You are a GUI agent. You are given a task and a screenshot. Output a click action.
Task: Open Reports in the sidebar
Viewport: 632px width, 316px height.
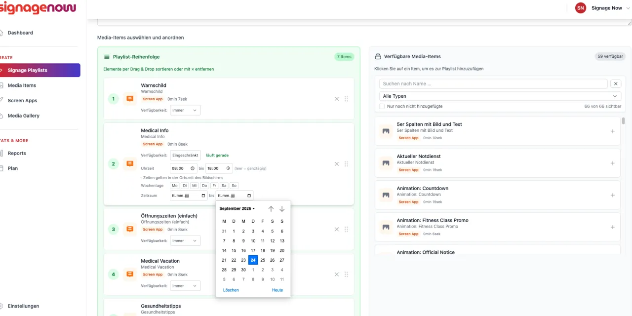(x=17, y=153)
